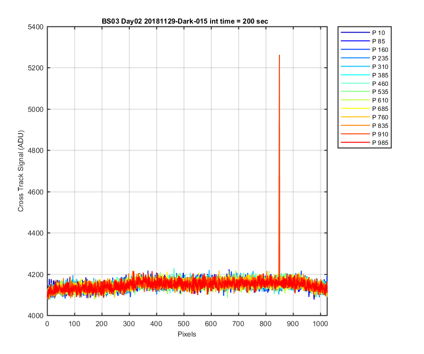Screen dimensions: 424x354
Task: Click the 4400 y-axis tick label
Action: (x=35, y=233)
